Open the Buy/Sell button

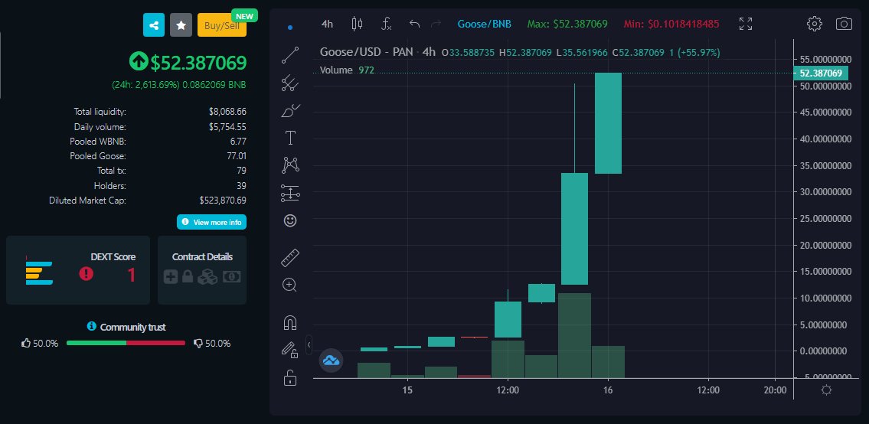click(x=222, y=25)
